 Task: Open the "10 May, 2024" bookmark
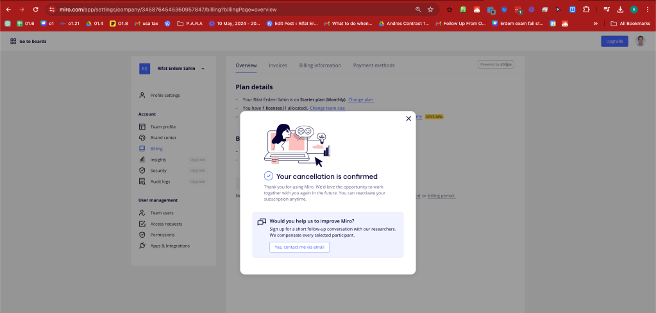[235, 24]
